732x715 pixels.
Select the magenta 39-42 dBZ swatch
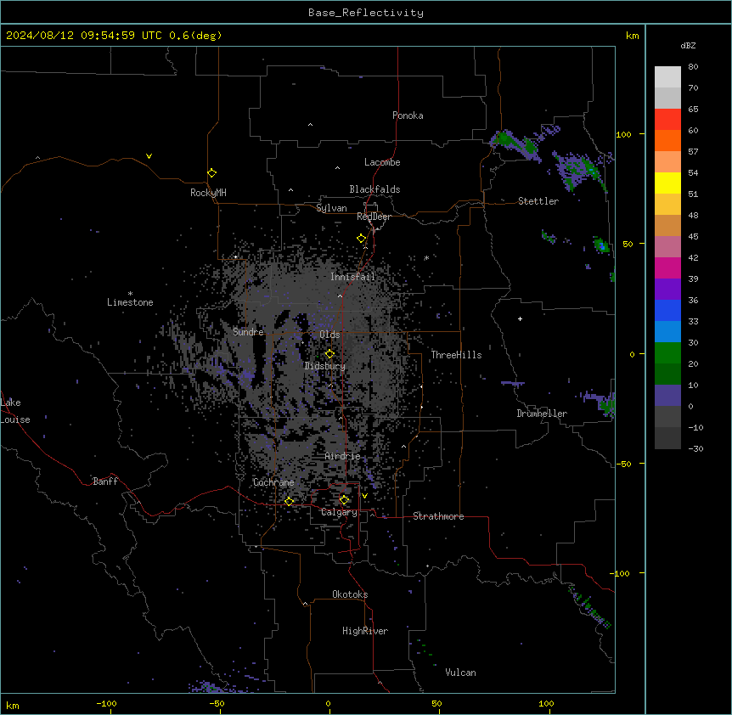click(x=667, y=267)
